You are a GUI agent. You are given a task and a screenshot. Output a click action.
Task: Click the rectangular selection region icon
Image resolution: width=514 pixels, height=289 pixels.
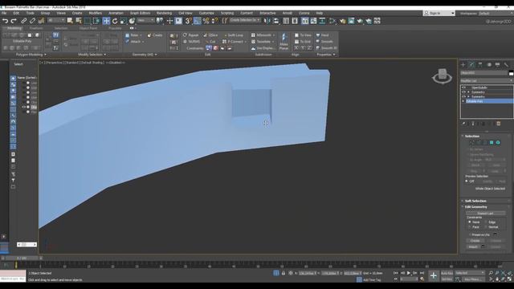click(x=88, y=21)
